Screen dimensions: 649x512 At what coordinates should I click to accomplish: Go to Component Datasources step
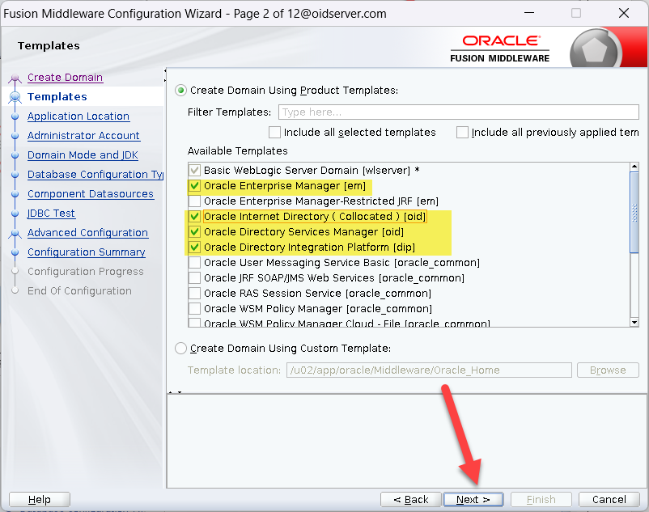pyautogui.click(x=90, y=194)
